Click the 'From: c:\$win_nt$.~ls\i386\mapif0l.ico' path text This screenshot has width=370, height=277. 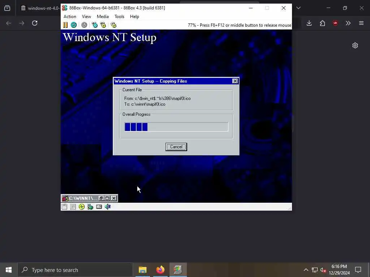(158, 98)
